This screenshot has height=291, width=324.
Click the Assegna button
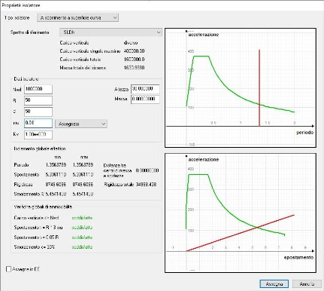tap(274, 284)
